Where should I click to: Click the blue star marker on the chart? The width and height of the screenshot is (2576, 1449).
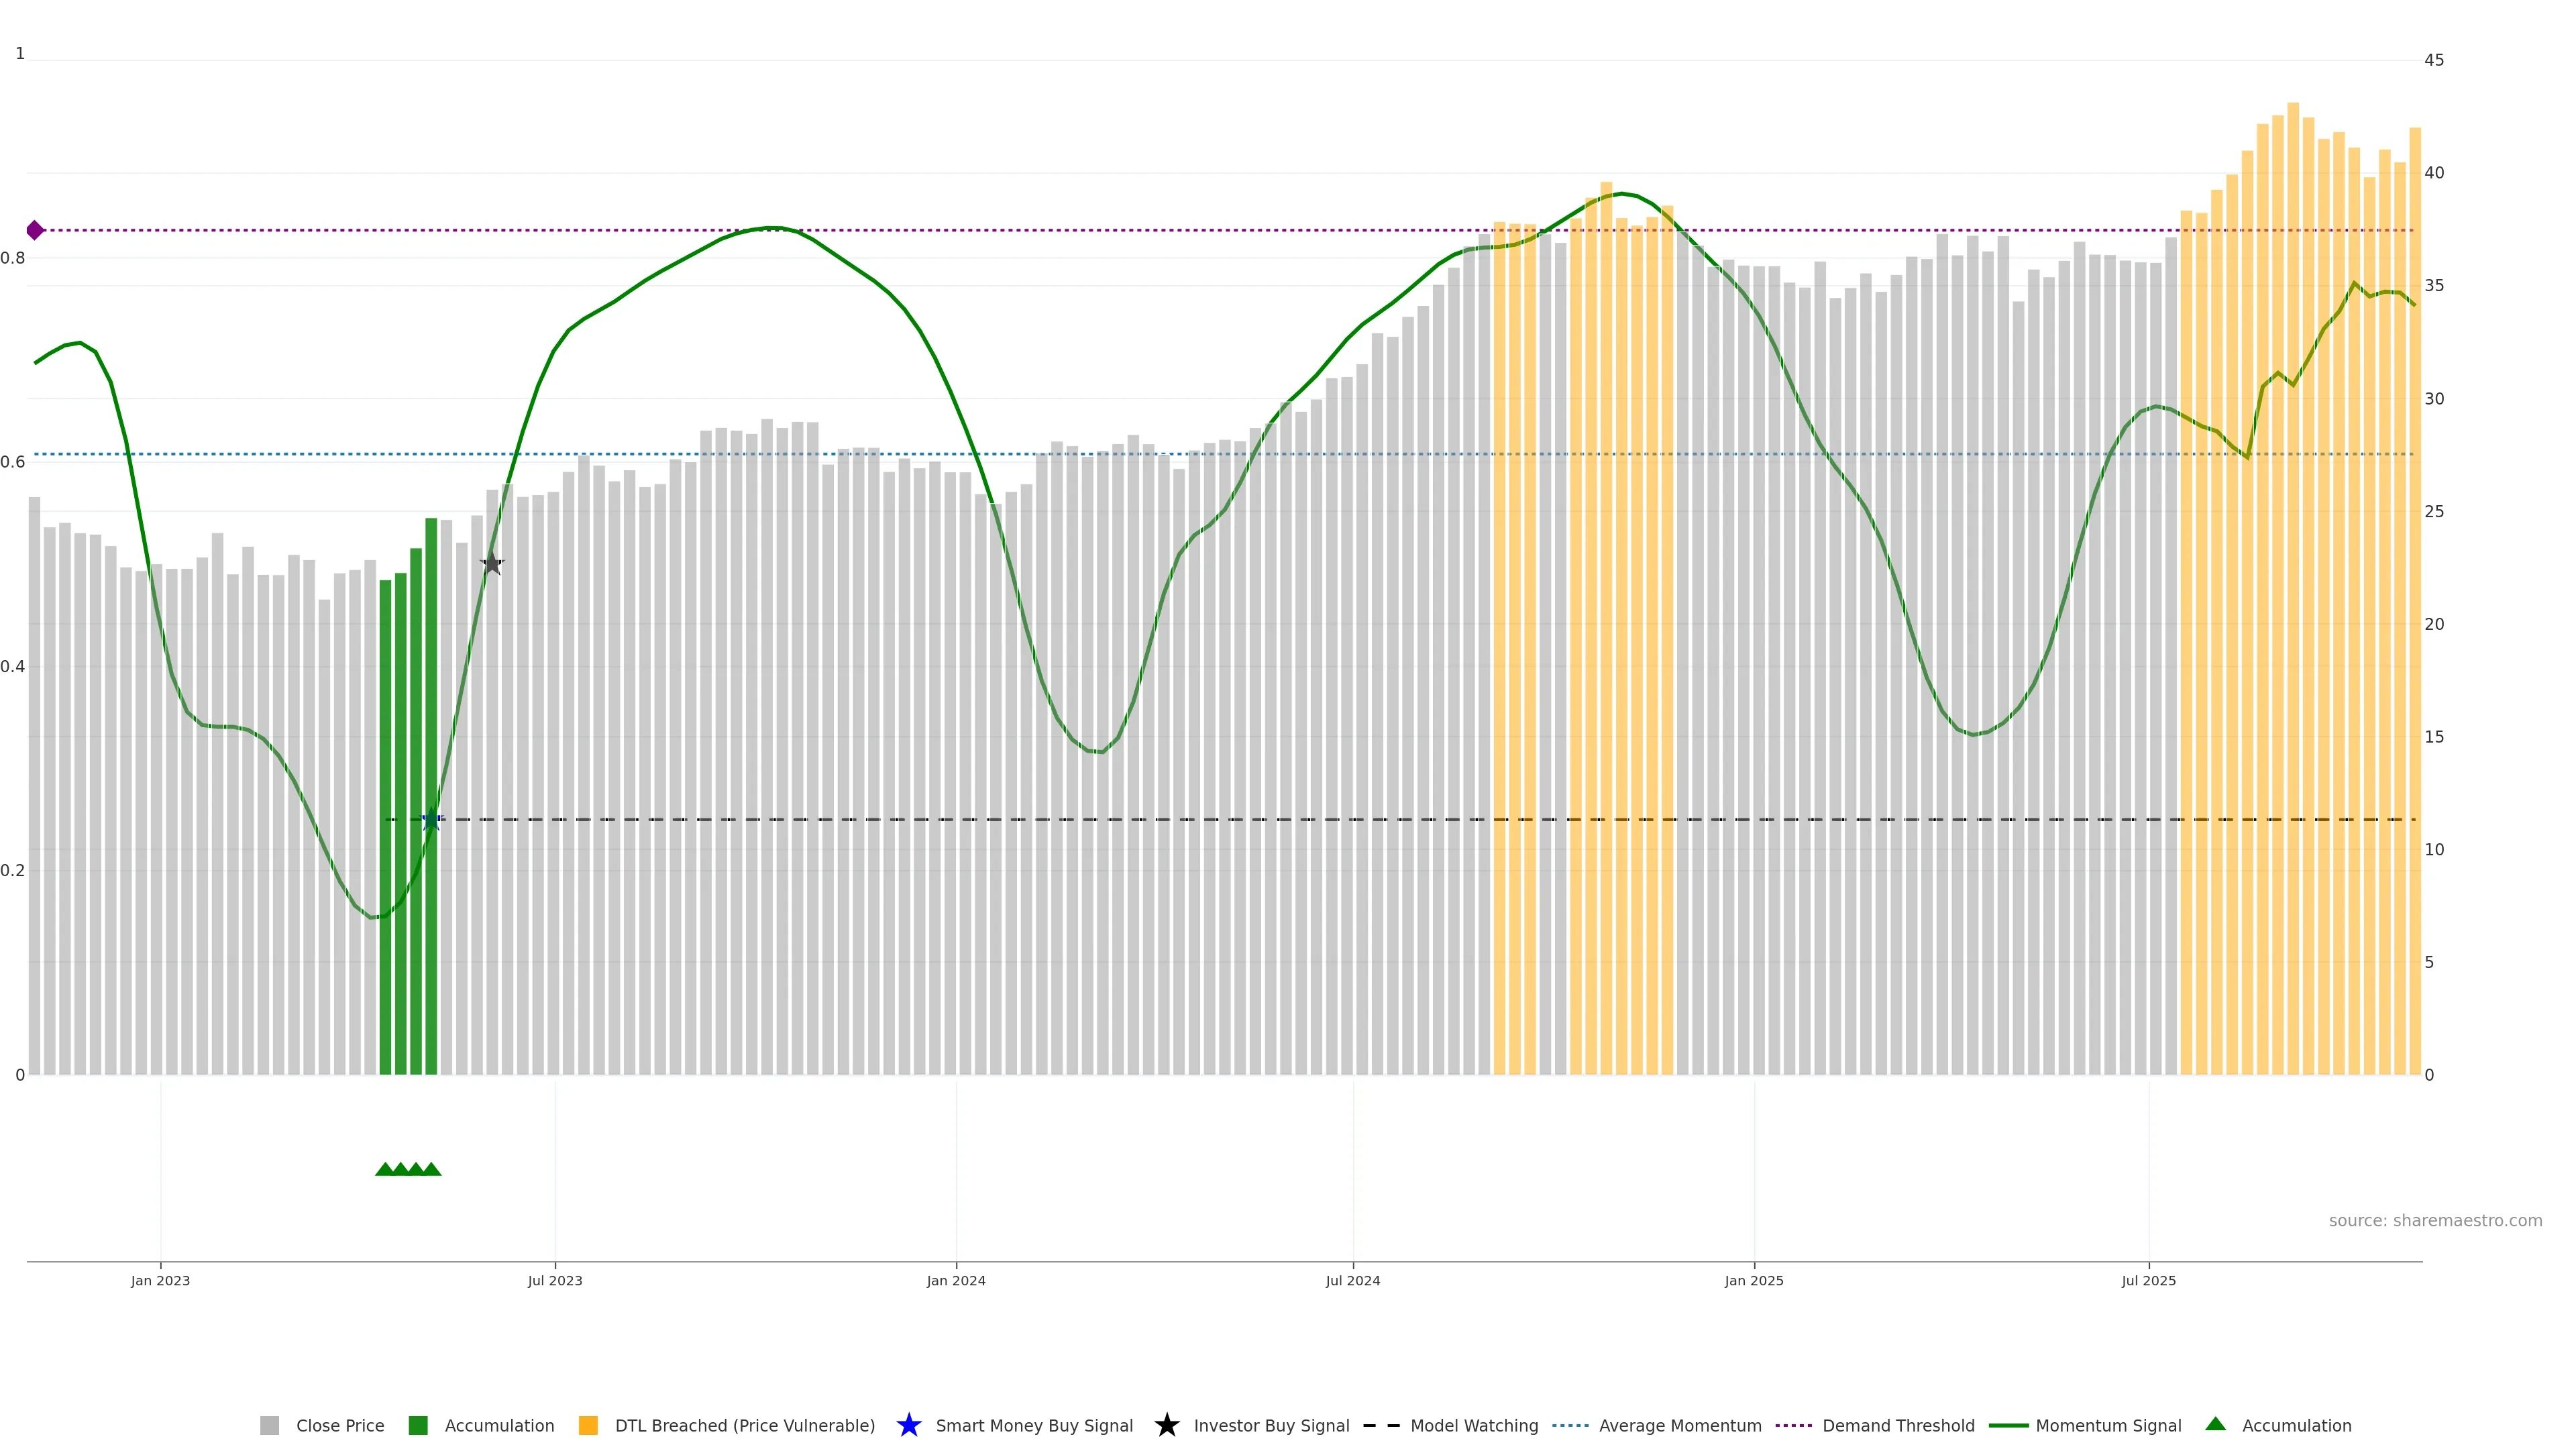tap(432, 820)
